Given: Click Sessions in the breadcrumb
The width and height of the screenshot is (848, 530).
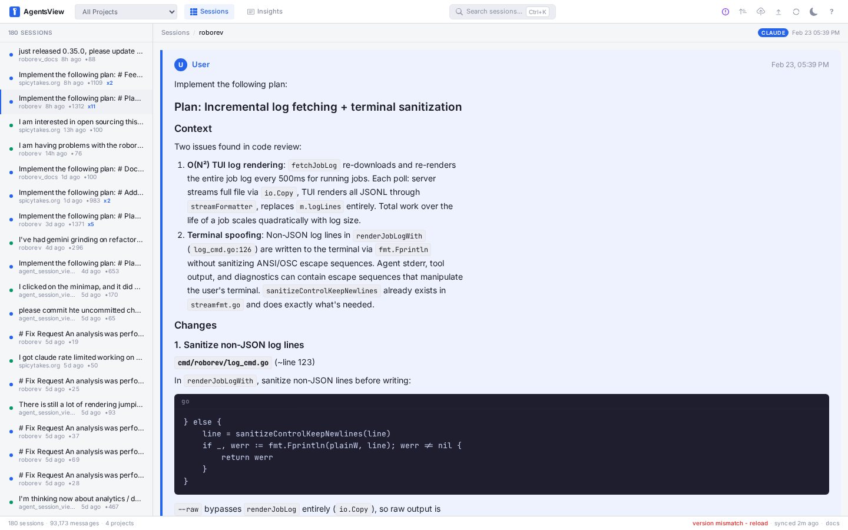Looking at the screenshot, I should [x=175, y=32].
